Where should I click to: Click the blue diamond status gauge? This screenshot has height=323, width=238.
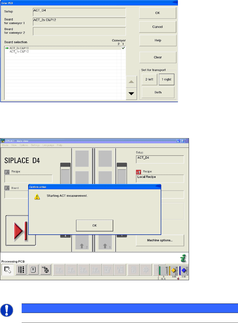pyautogui.click(x=184, y=271)
